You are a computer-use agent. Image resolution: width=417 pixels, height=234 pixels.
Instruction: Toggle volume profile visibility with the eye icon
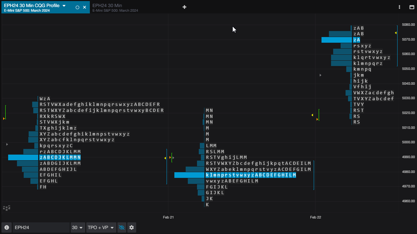pyautogui.click(x=122, y=228)
